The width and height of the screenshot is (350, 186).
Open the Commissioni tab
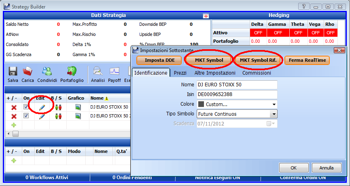257,73
